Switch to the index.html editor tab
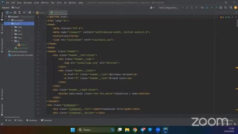238x134 pixels. click(58, 13)
